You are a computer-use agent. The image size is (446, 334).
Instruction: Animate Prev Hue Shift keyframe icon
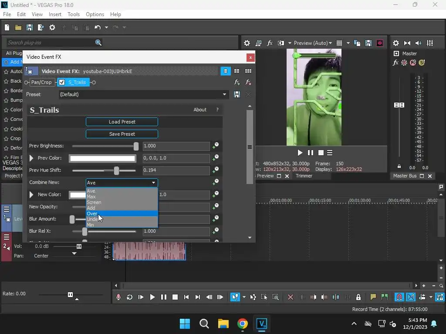click(x=216, y=170)
